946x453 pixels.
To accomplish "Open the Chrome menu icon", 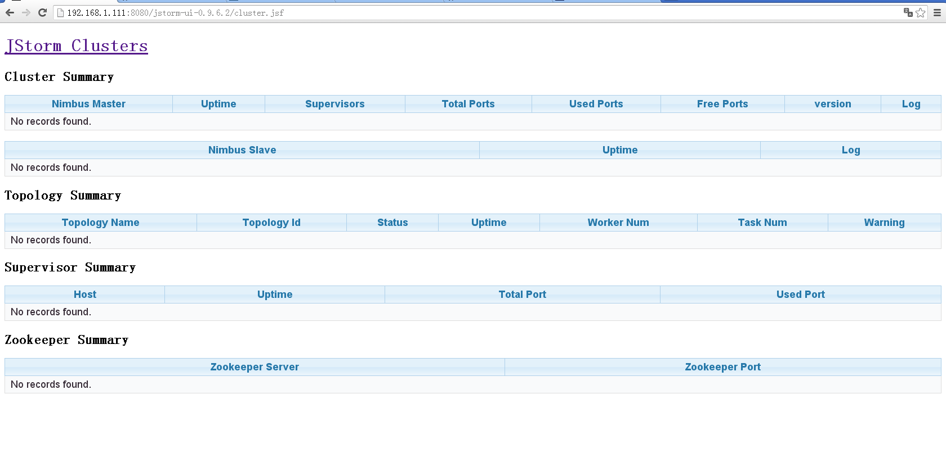I will [937, 12].
